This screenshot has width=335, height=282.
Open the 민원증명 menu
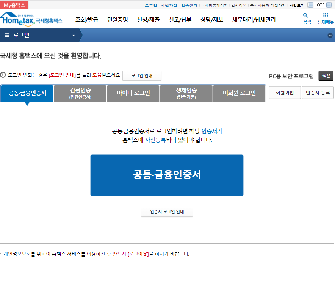pyautogui.click(x=117, y=20)
